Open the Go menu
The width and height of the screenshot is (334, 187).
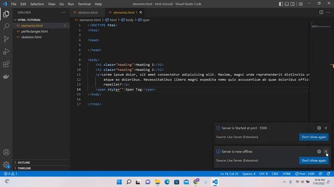coord(62,4)
